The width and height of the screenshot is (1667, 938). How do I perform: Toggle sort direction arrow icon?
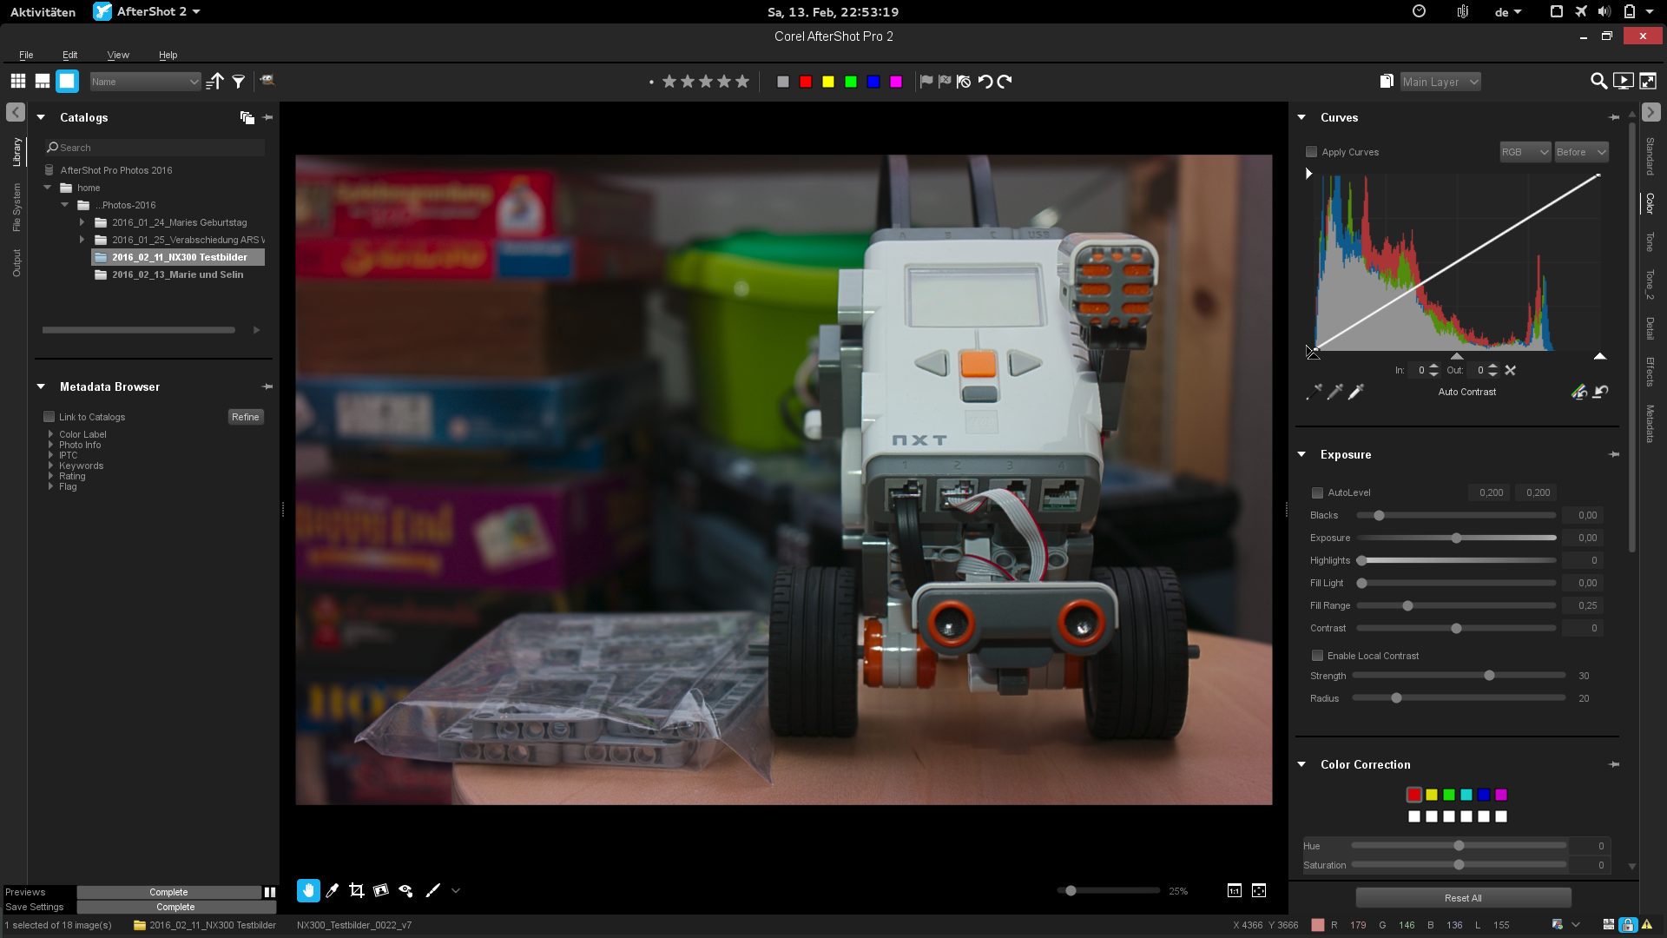(x=215, y=82)
